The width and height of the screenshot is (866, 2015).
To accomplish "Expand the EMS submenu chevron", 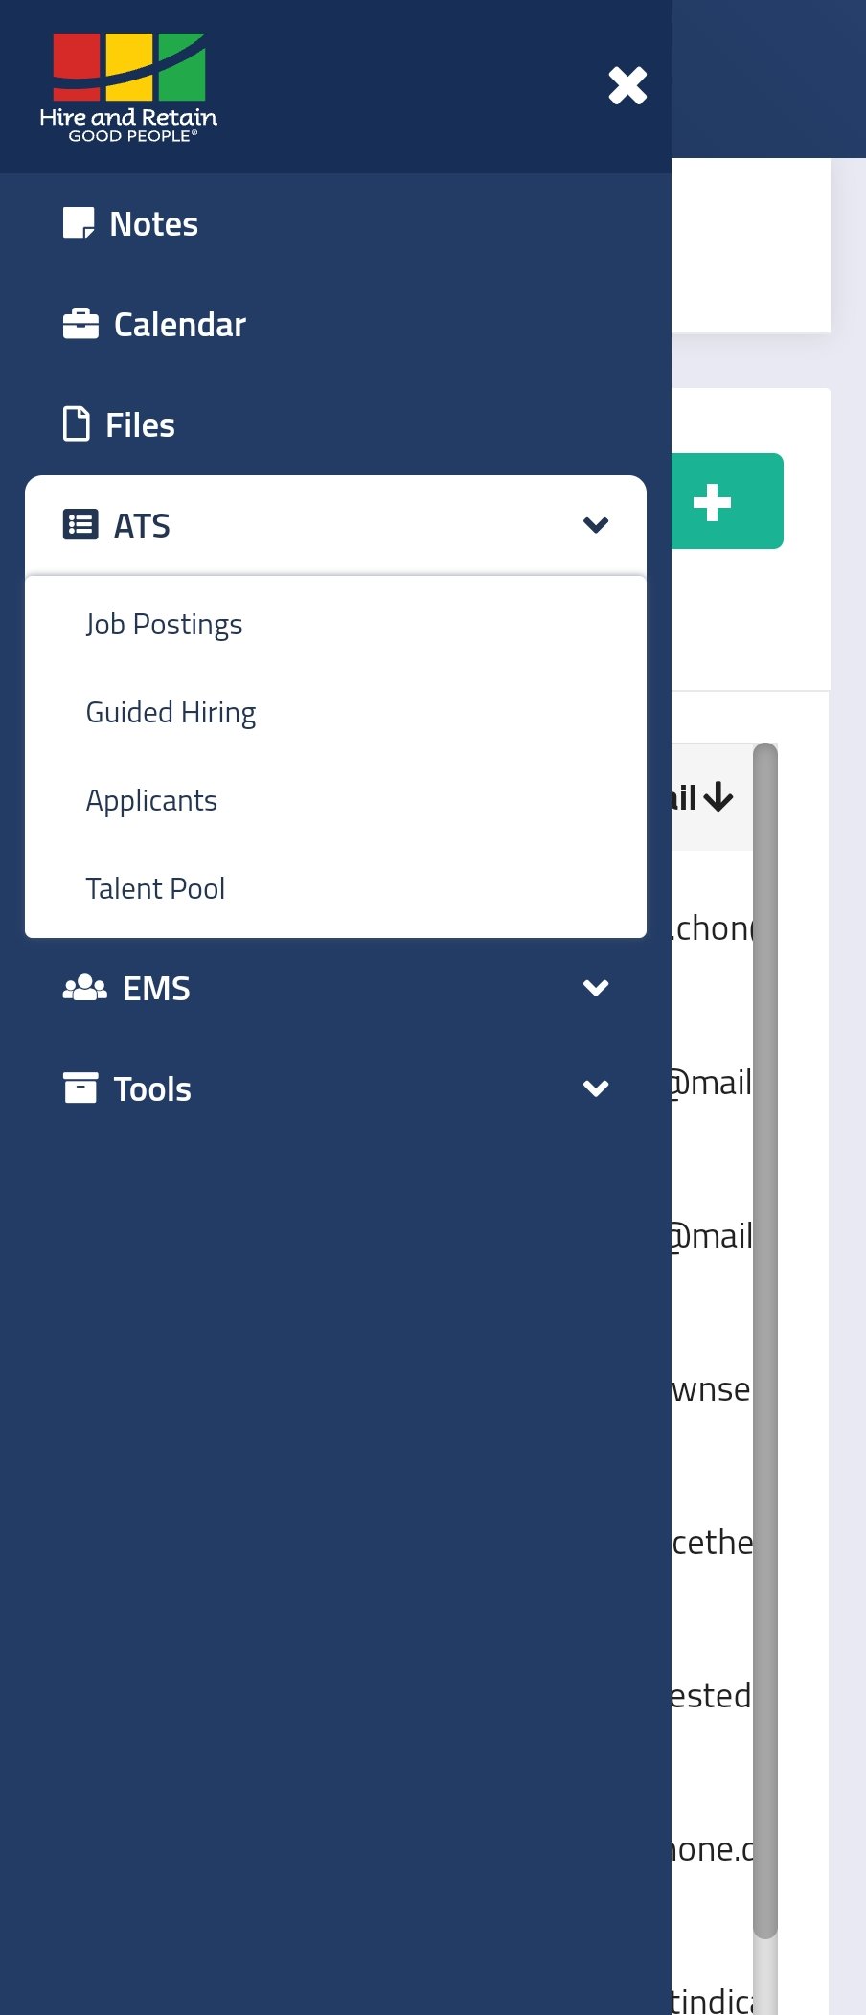I will point(596,988).
